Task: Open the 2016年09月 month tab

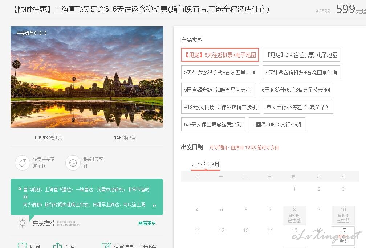Action: point(206,164)
